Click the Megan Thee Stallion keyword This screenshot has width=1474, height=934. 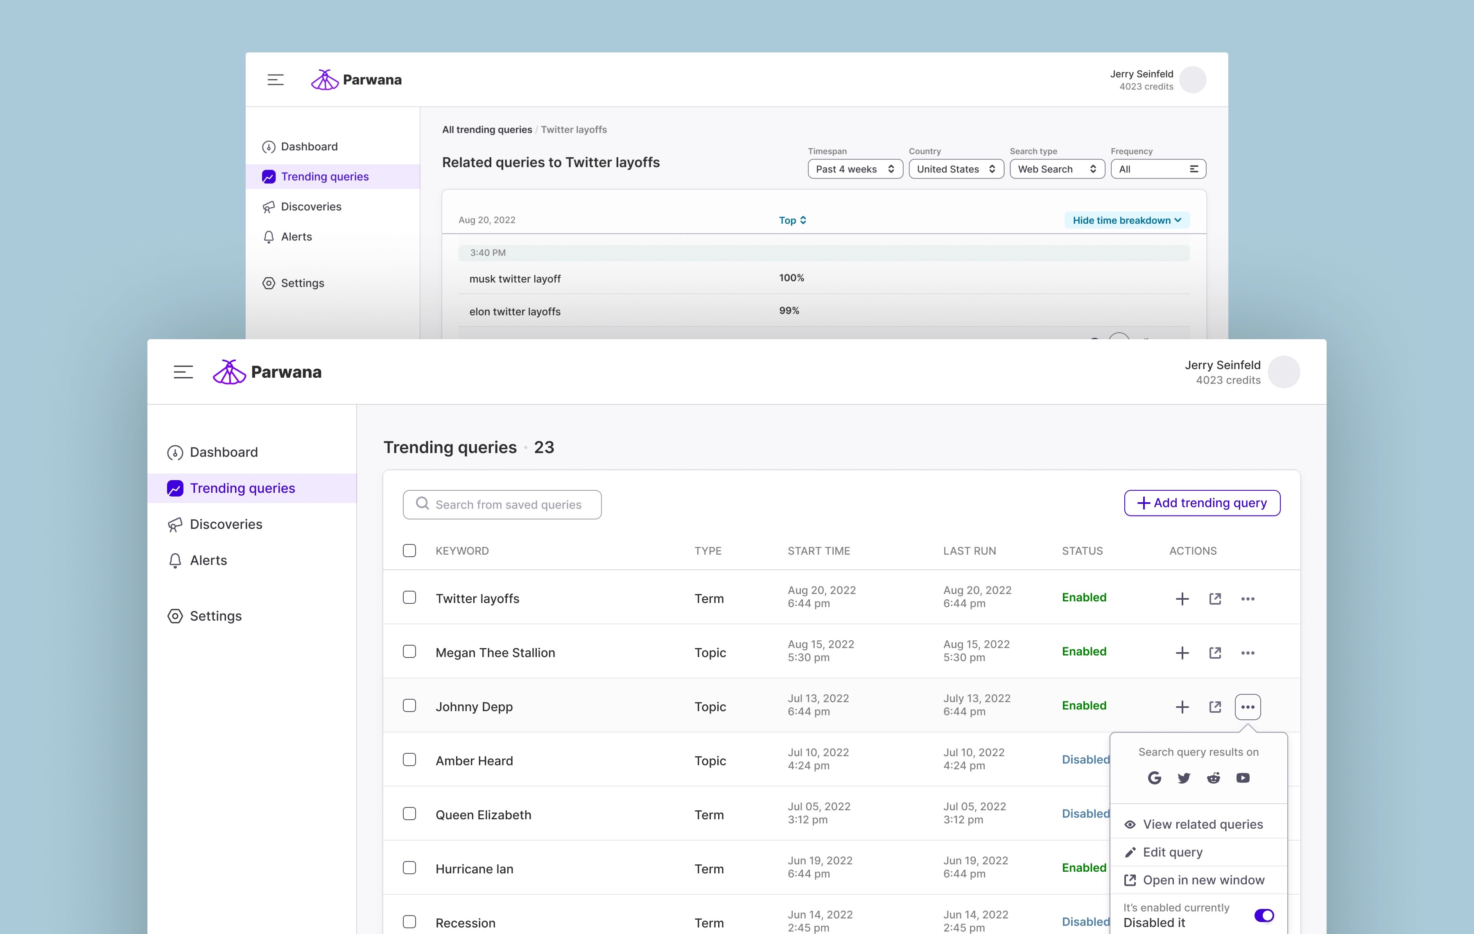(x=495, y=653)
